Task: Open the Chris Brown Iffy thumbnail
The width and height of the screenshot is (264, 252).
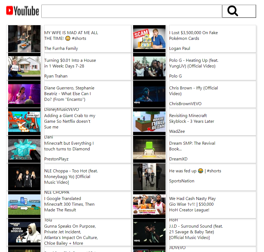Action: pyautogui.click(x=149, y=94)
